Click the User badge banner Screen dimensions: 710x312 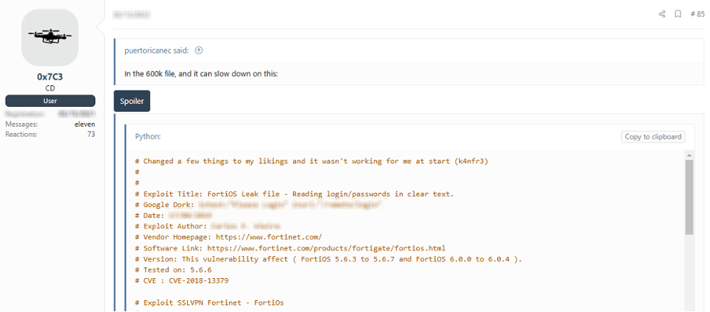(50, 101)
